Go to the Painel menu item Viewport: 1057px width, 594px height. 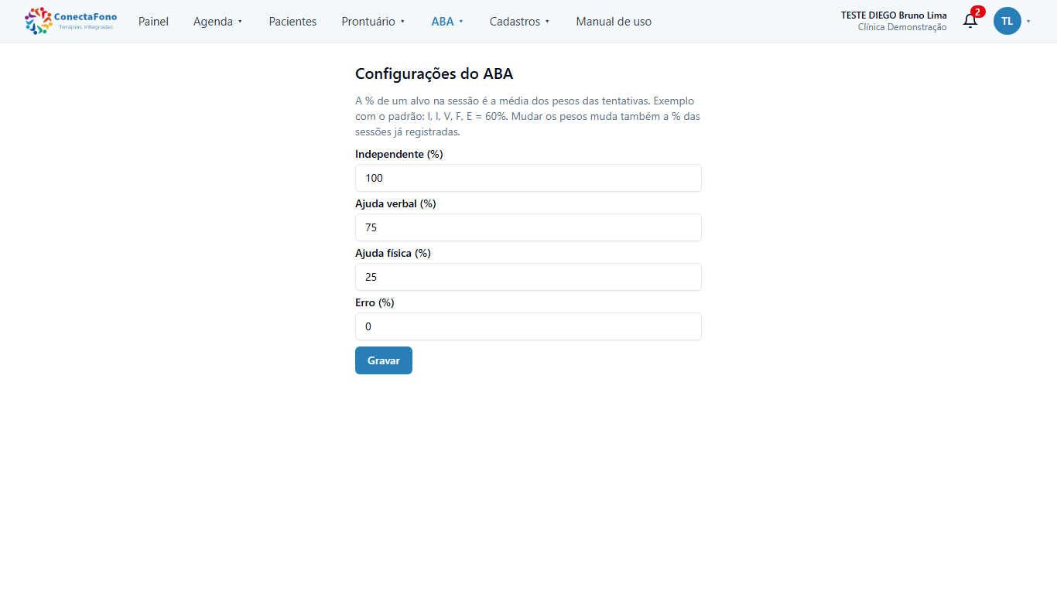pyautogui.click(x=153, y=22)
